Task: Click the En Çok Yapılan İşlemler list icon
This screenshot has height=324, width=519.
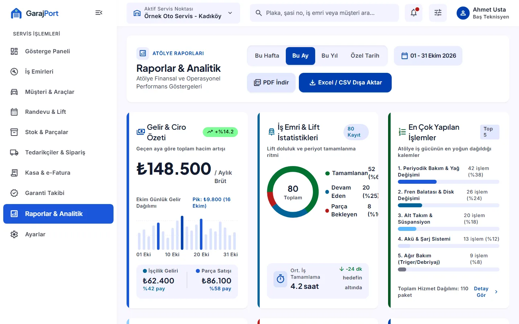Action: (402, 132)
